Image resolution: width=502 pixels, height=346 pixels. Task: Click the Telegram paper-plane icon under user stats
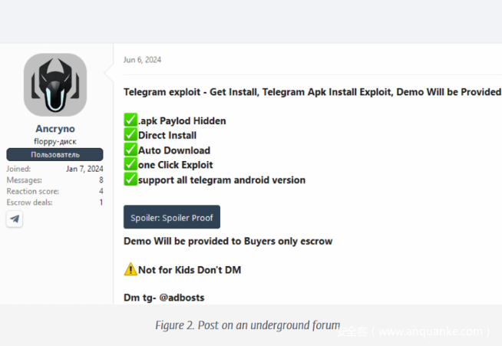(x=15, y=219)
